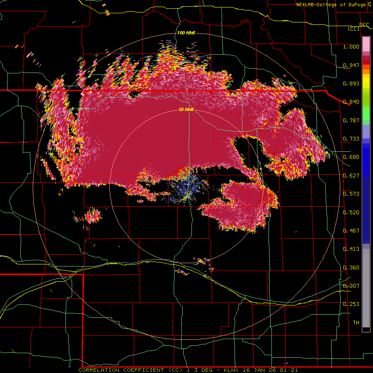Select the 0.520 scale value

pos(351,213)
